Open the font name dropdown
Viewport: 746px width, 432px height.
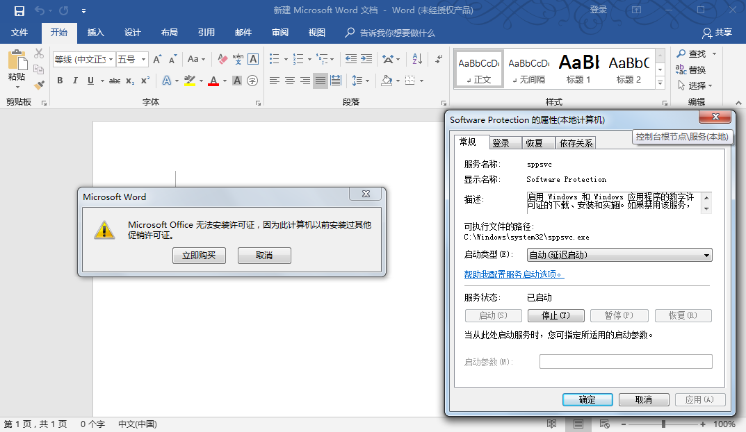pos(111,60)
